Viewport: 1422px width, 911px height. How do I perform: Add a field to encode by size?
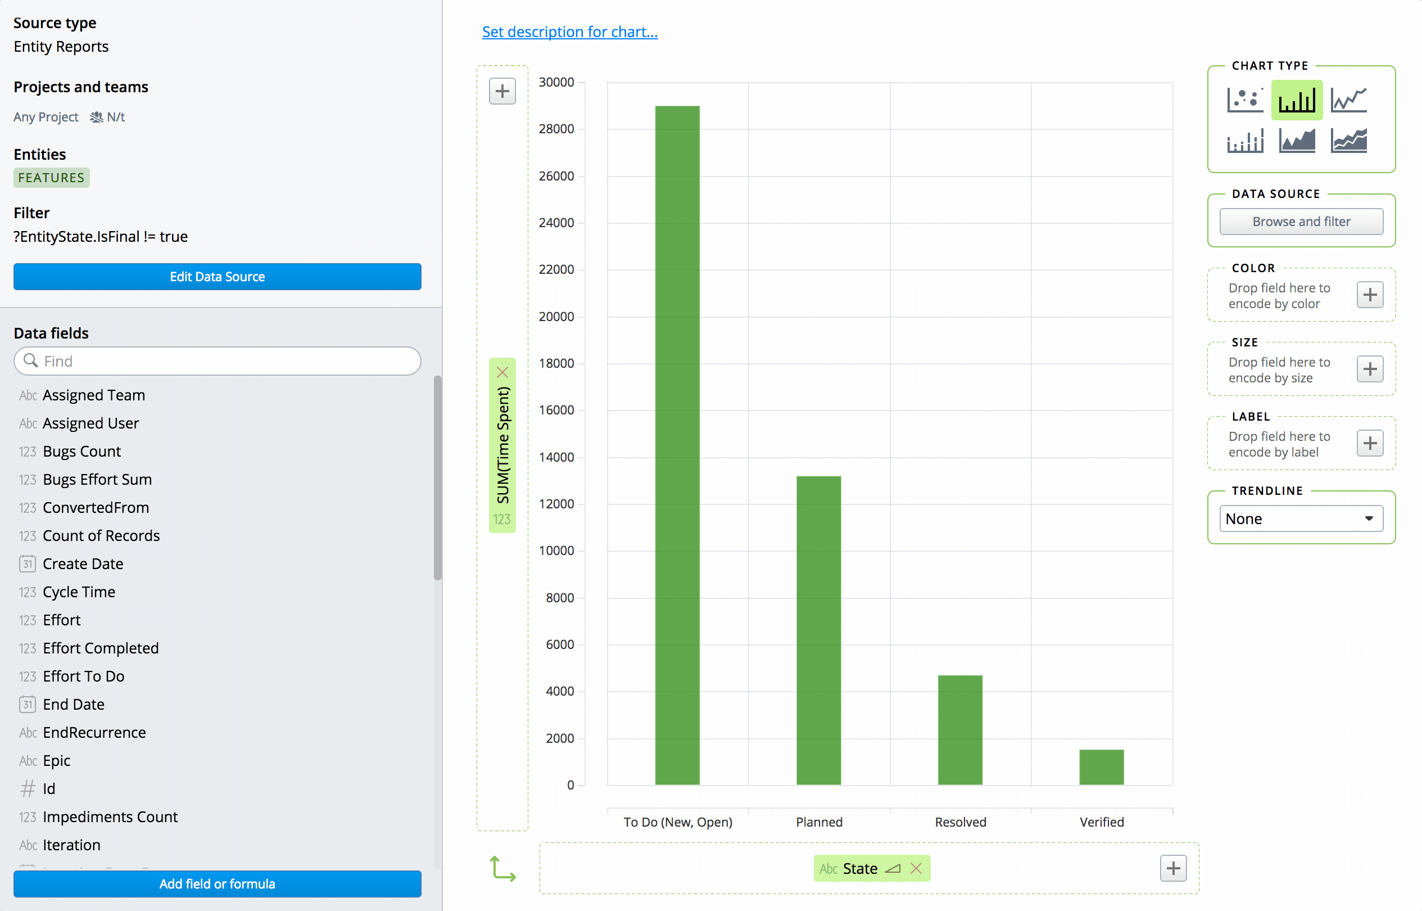pos(1370,369)
